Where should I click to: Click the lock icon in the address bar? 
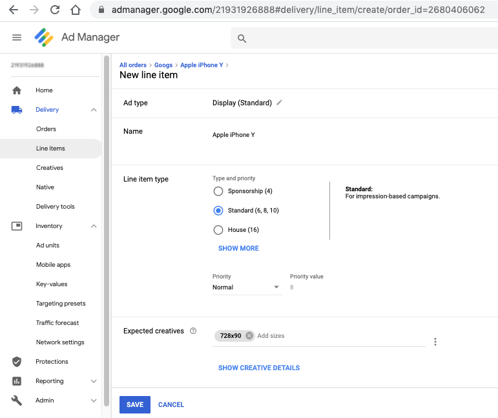pyautogui.click(x=101, y=10)
